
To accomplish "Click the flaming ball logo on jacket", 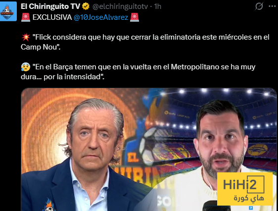I will pos(49,205).
